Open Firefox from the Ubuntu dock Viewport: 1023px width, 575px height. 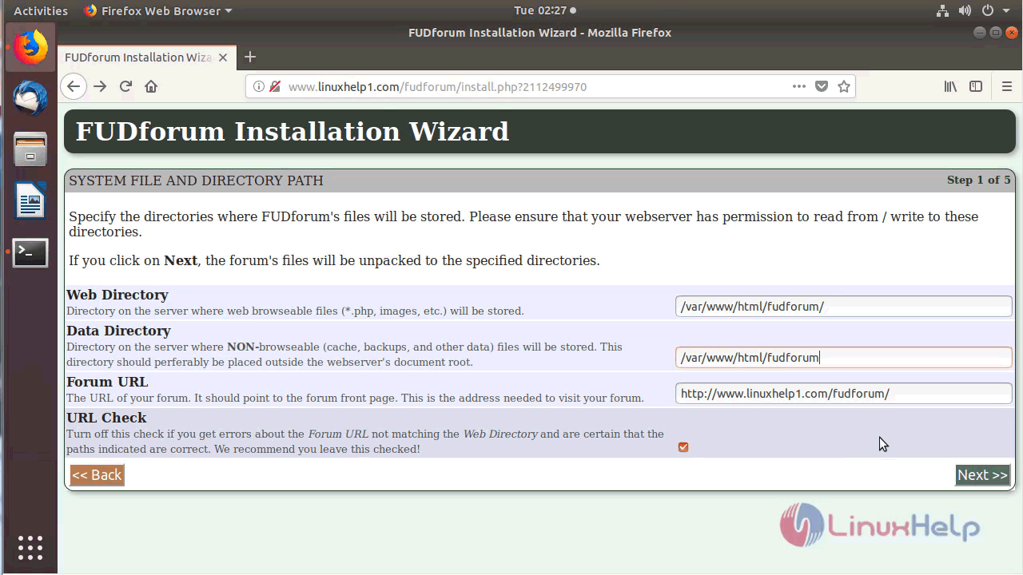30,48
